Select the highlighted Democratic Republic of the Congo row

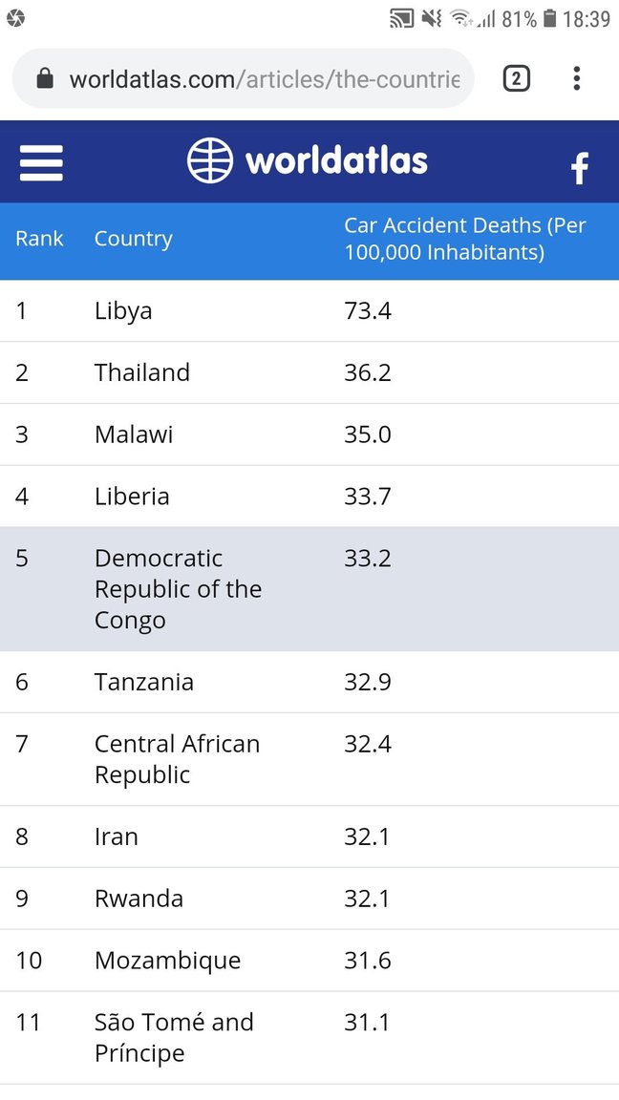point(309,589)
